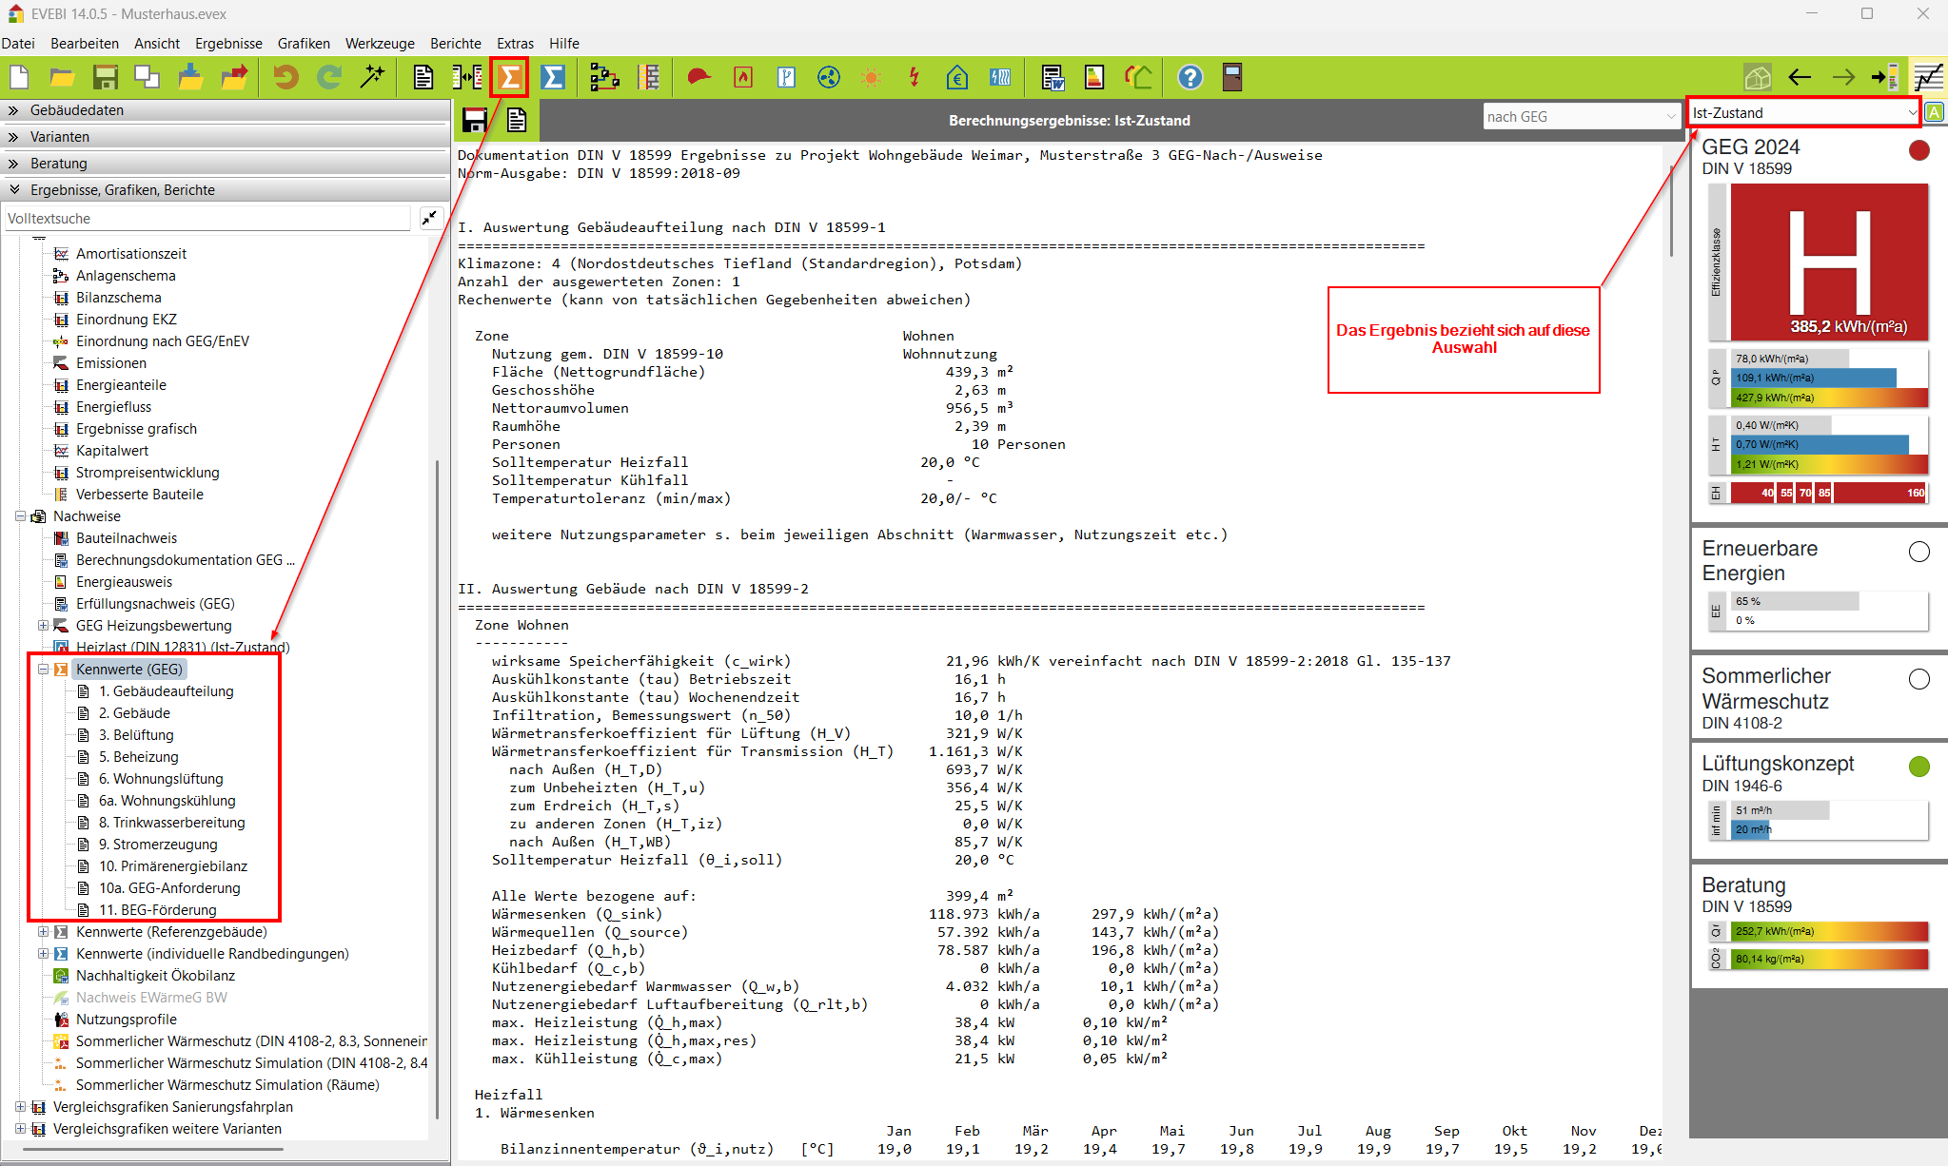The height and width of the screenshot is (1166, 1948).
Task: Select '10. Primärenergiebilanz' in the tree
Action: [x=173, y=865]
